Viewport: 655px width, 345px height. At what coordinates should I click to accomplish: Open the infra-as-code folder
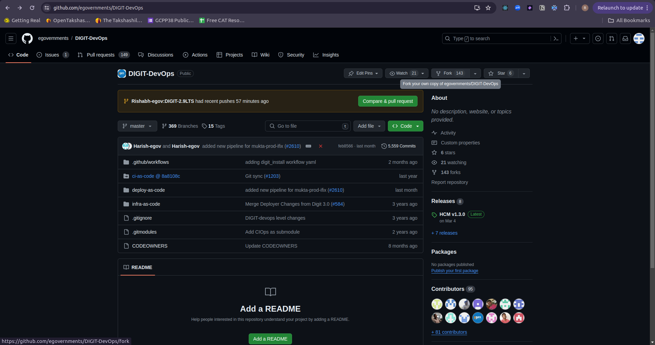tap(146, 204)
